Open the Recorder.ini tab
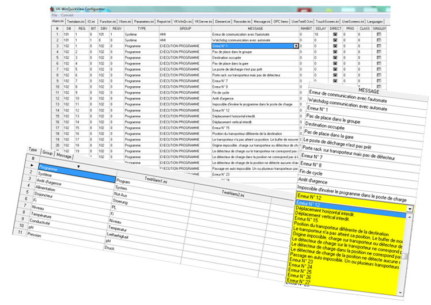431x305 pixels. tap(242, 21)
